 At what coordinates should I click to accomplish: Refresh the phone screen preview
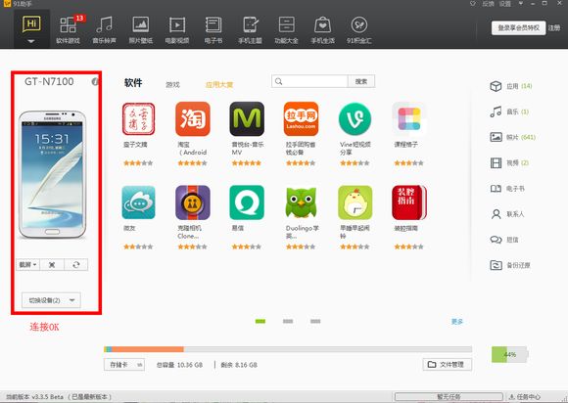(76, 265)
